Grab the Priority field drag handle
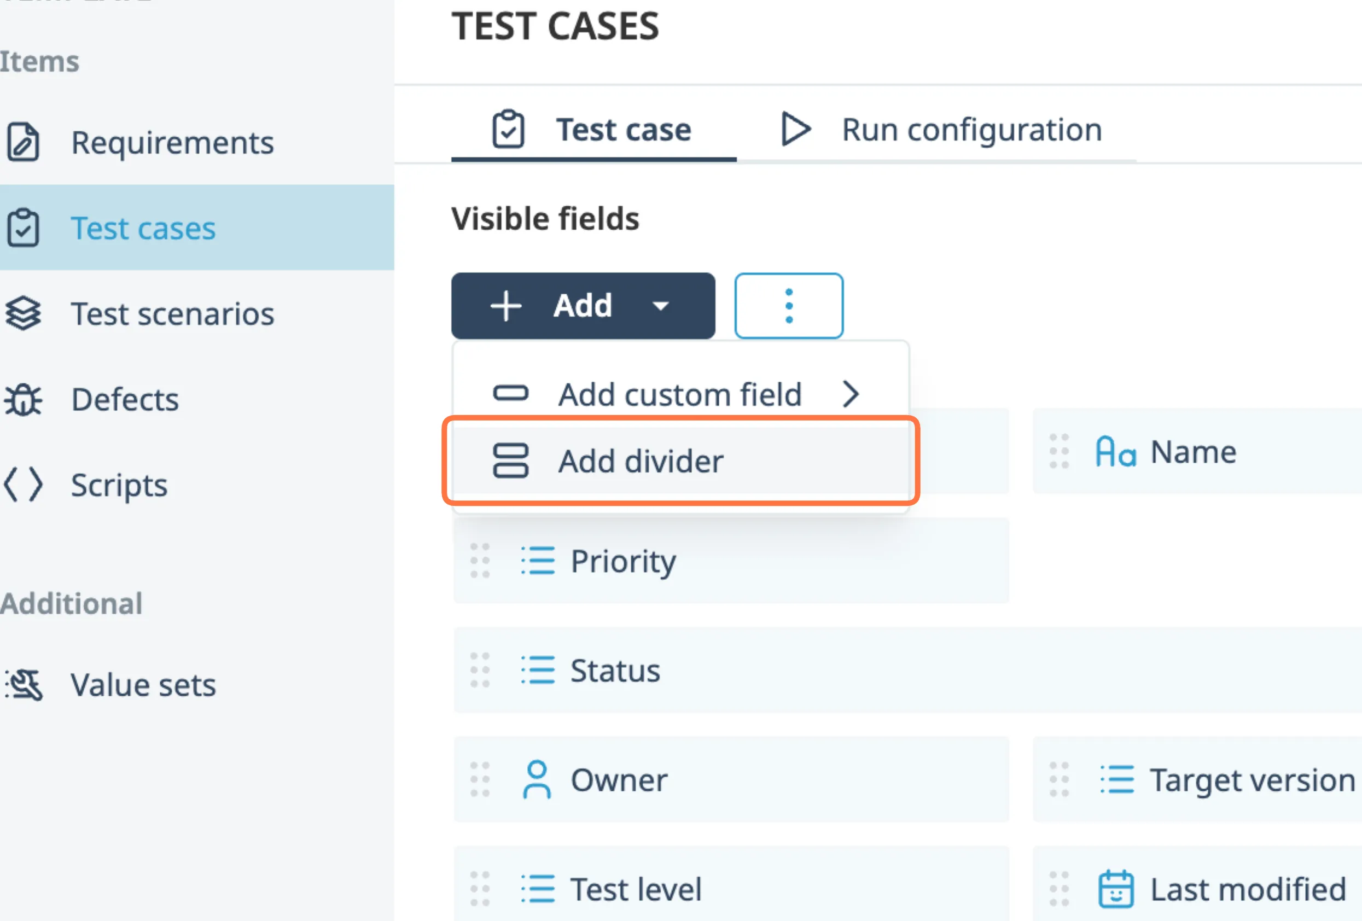 click(x=480, y=561)
